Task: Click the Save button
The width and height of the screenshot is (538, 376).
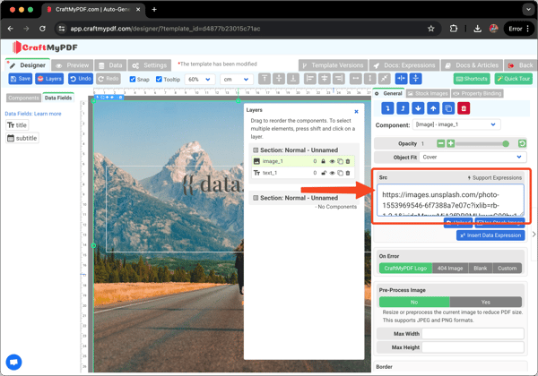Action: coord(21,79)
